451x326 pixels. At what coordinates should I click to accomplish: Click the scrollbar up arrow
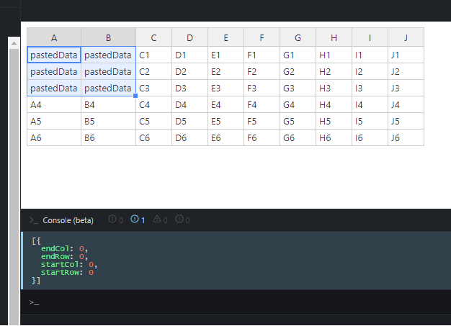14,43
